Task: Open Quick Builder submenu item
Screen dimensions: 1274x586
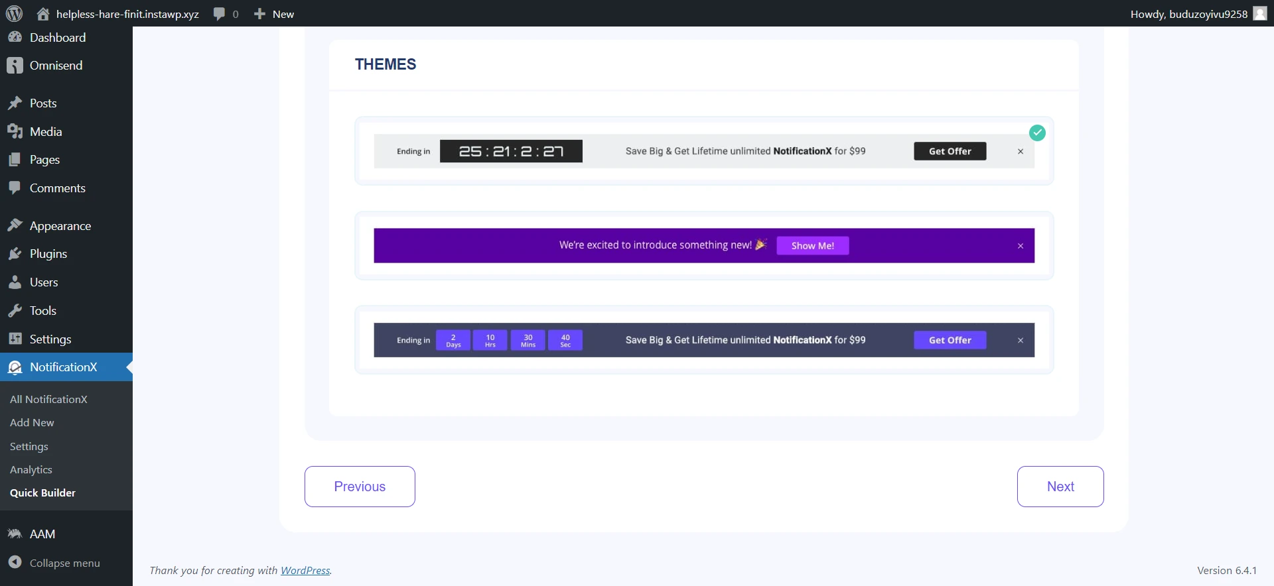Action: click(x=42, y=493)
